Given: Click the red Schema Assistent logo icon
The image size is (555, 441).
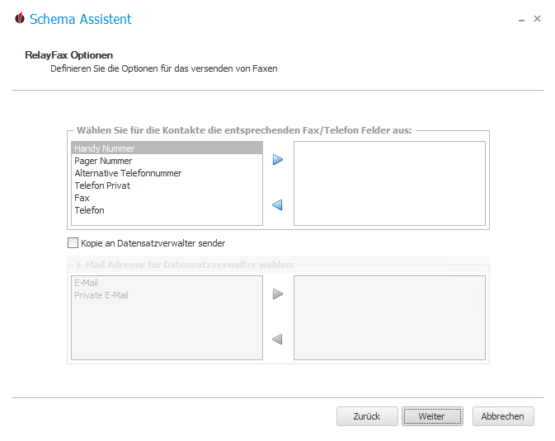Looking at the screenshot, I should pos(20,18).
